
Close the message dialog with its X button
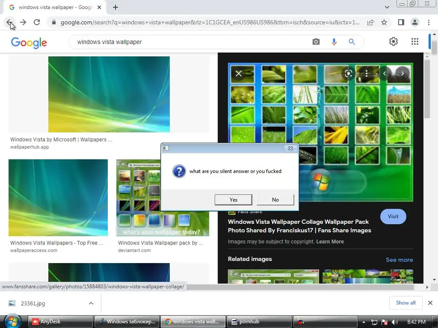coord(290,148)
